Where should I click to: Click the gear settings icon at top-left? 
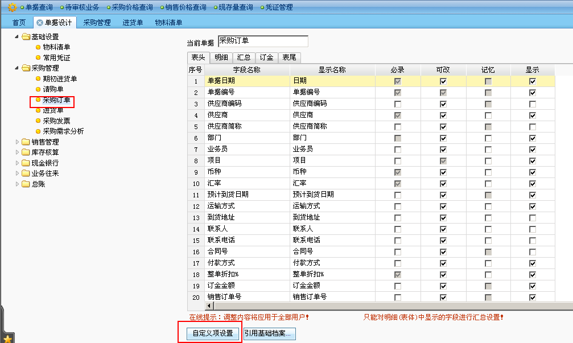pyautogui.click(x=12, y=7)
